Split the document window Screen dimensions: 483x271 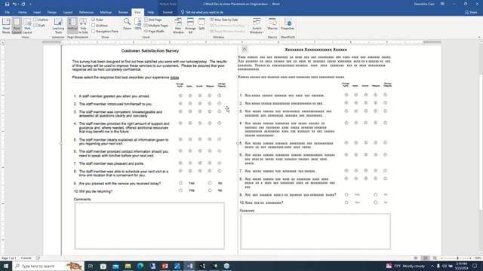coord(202,24)
